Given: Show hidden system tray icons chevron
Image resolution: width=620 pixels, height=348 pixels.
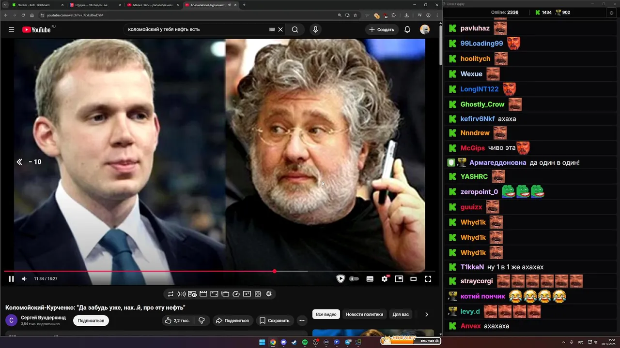Looking at the screenshot, I should pyautogui.click(x=564, y=342).
